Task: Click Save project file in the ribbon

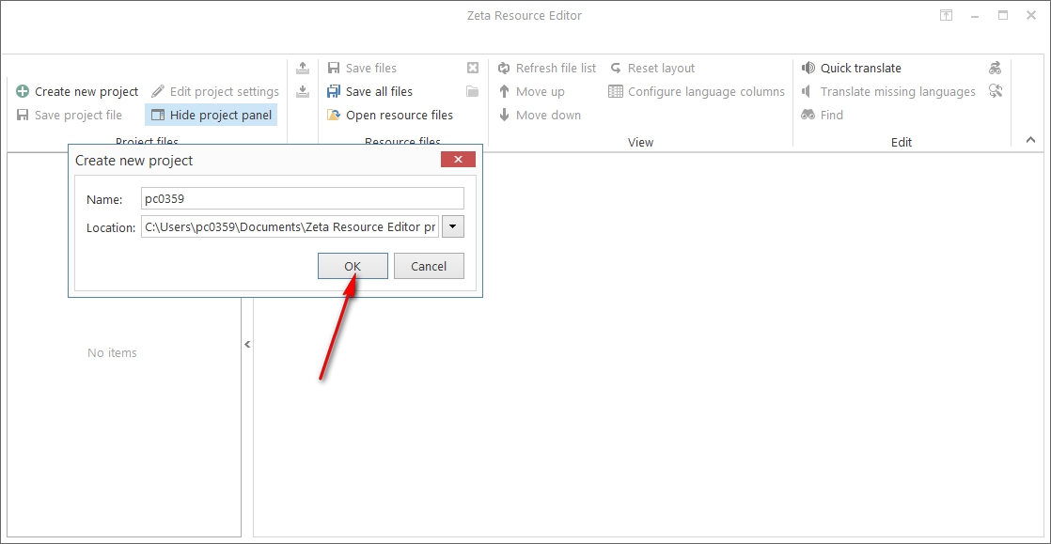Action: coord(69,116)
